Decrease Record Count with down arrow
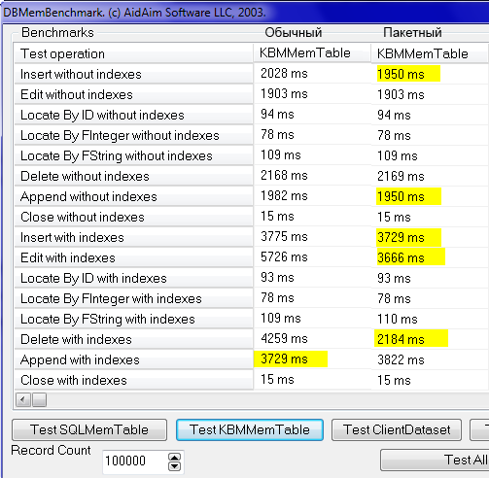The height and width of the screenshot is (478, 489). pyautogui.click(x=175, y=465)
